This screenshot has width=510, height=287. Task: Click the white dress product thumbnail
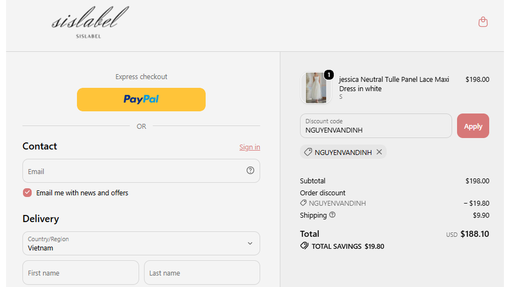pyautogui.click(x=316, y=88)
